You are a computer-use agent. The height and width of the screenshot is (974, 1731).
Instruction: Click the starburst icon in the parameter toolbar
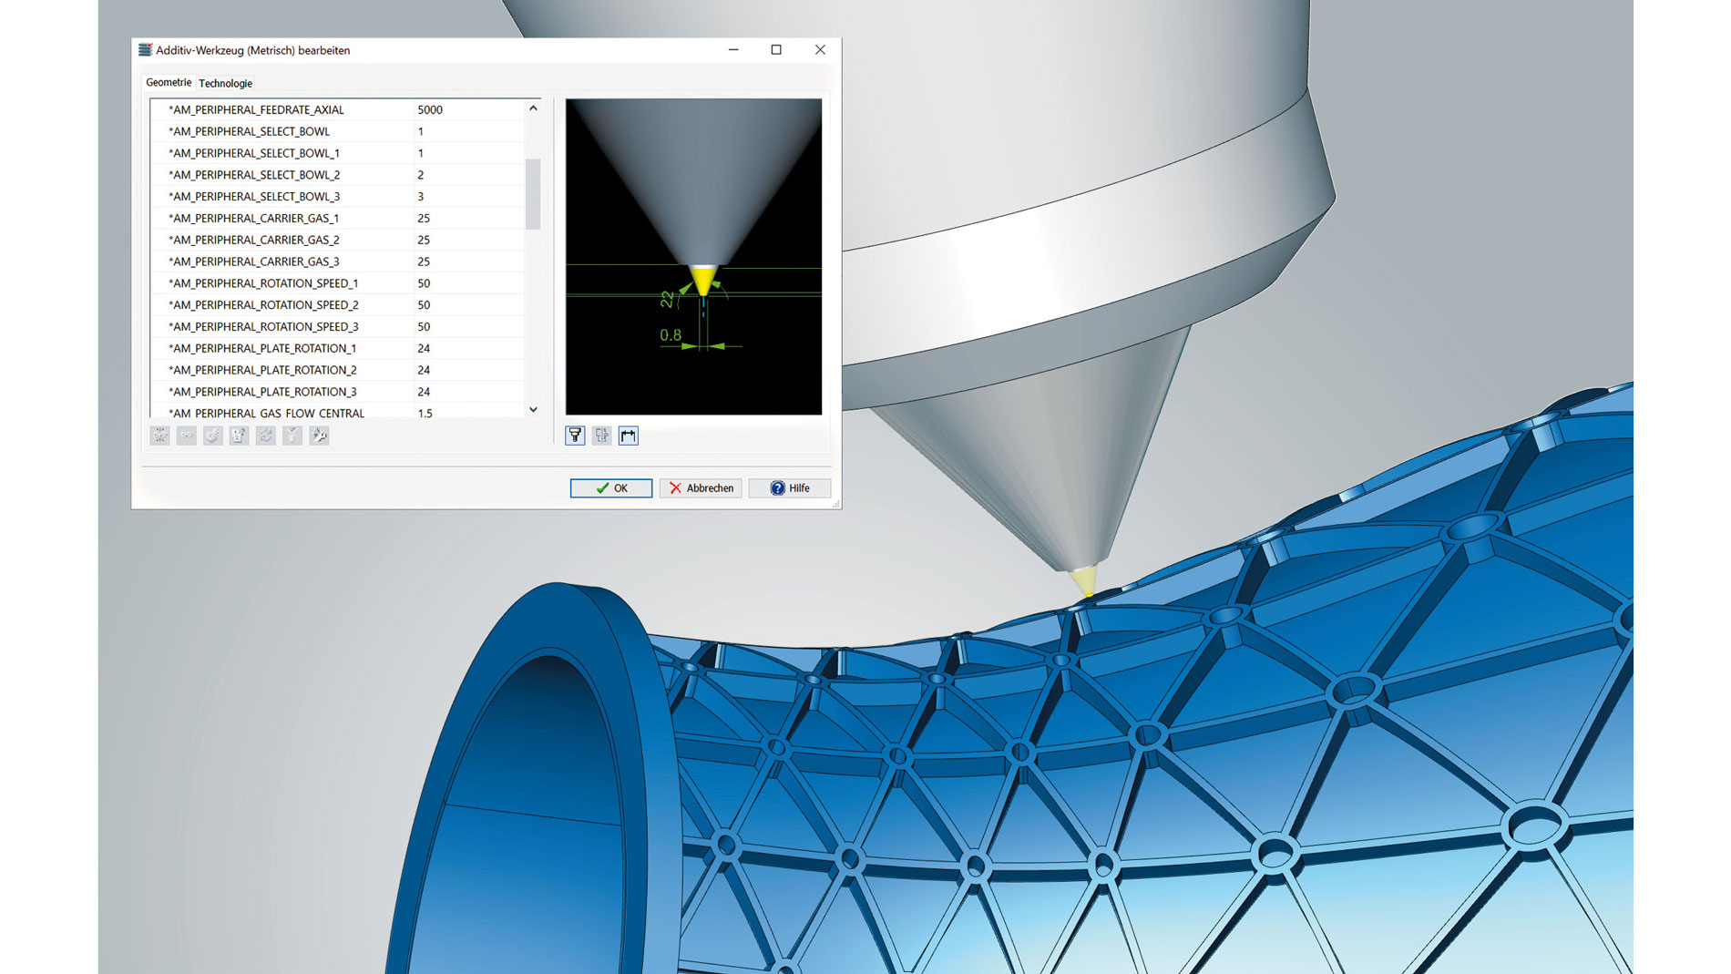point(159,436)
